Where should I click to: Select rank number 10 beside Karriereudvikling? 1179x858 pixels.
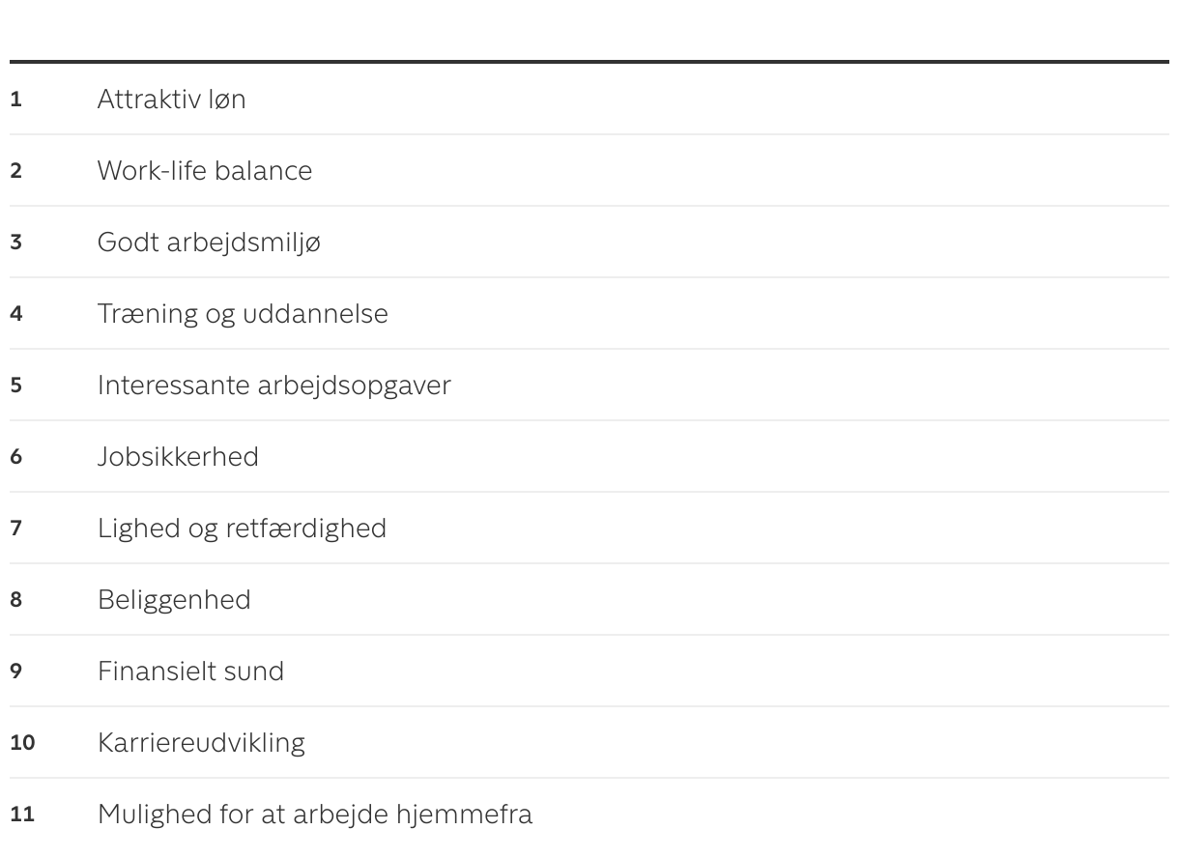click(x=22, y=743)
